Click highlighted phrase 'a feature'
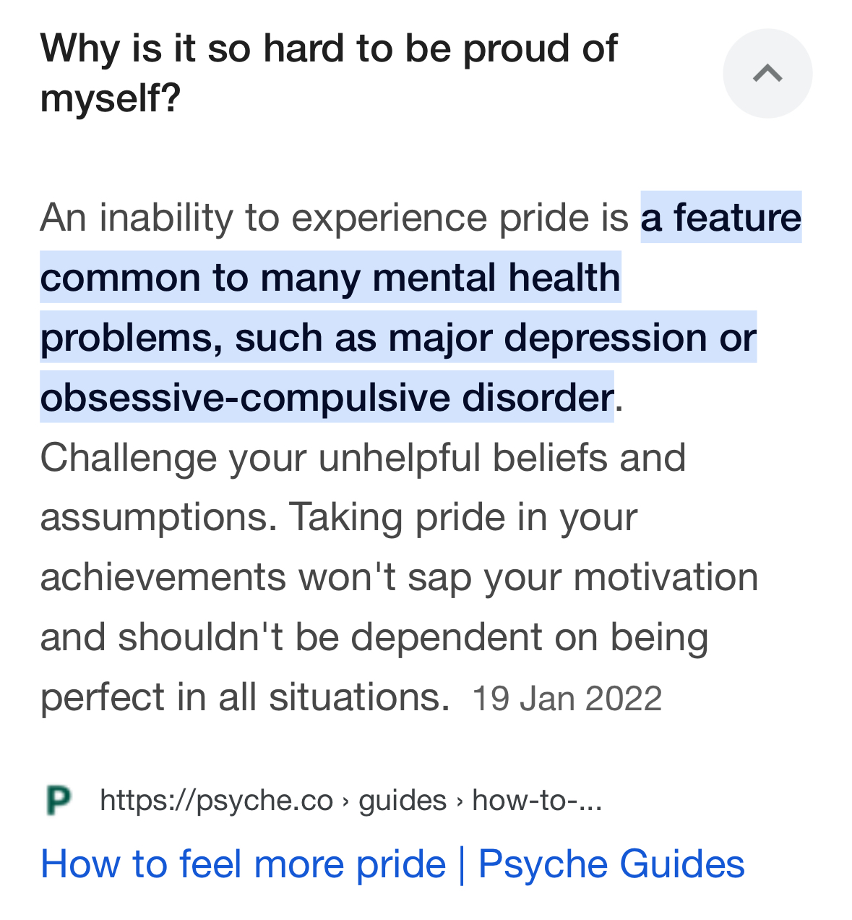The height and width of the screenshot is (920, 852). [721, 218]
